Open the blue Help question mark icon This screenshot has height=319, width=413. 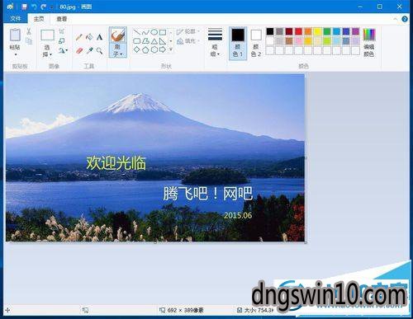[405, 19]
